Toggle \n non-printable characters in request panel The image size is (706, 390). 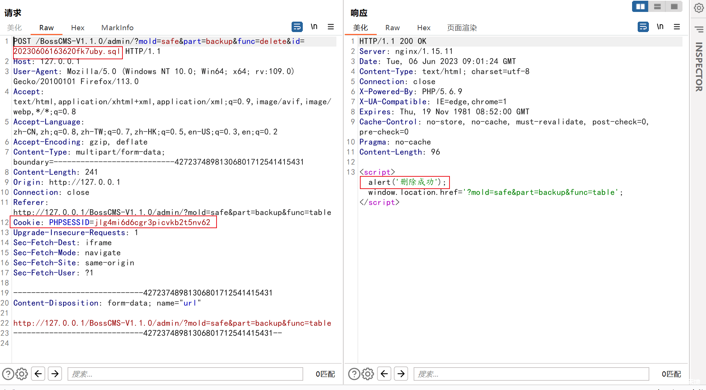314,27
